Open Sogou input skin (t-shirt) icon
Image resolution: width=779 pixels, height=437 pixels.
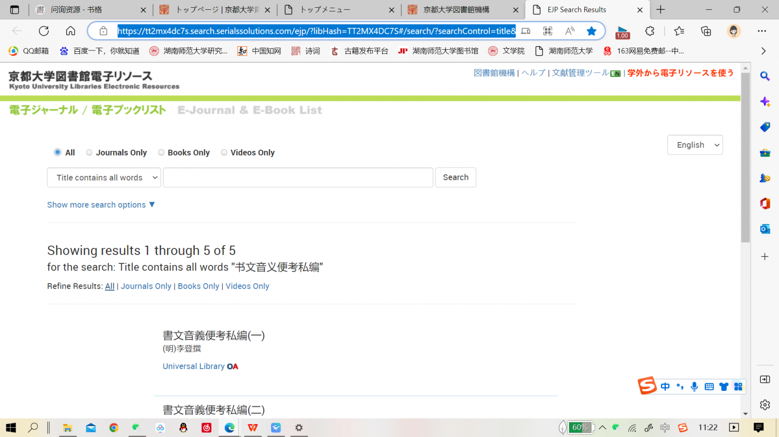tap(723, 386)
